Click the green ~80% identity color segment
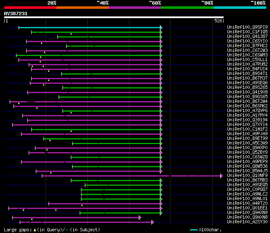Image resolution: width=270 pixels, height=233 pixels. point(187,8)
